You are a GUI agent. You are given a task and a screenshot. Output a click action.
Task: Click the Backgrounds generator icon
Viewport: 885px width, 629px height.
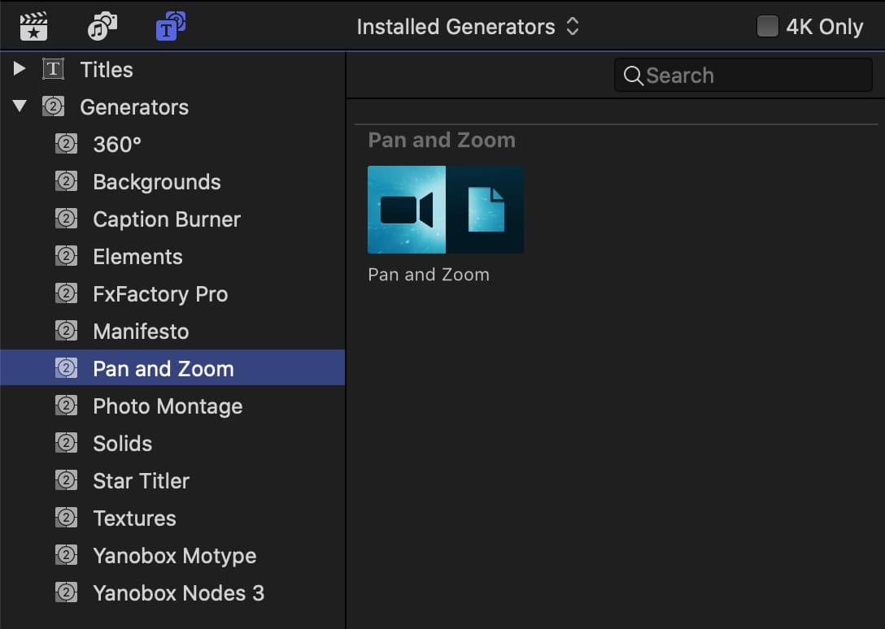tap(66, 182)
